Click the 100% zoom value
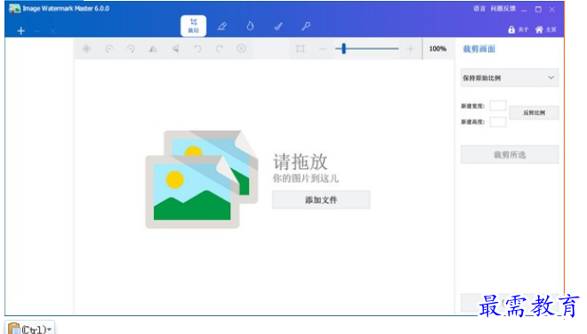The width and height of the screenshot is (587, 334). (x=438, y=49)
